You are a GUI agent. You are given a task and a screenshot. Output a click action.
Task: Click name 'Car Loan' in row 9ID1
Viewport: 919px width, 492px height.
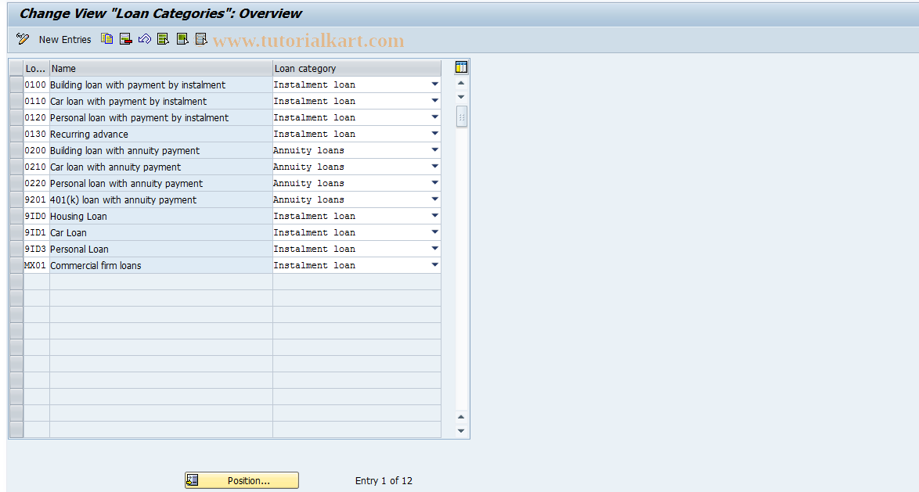tap(69, 232)
